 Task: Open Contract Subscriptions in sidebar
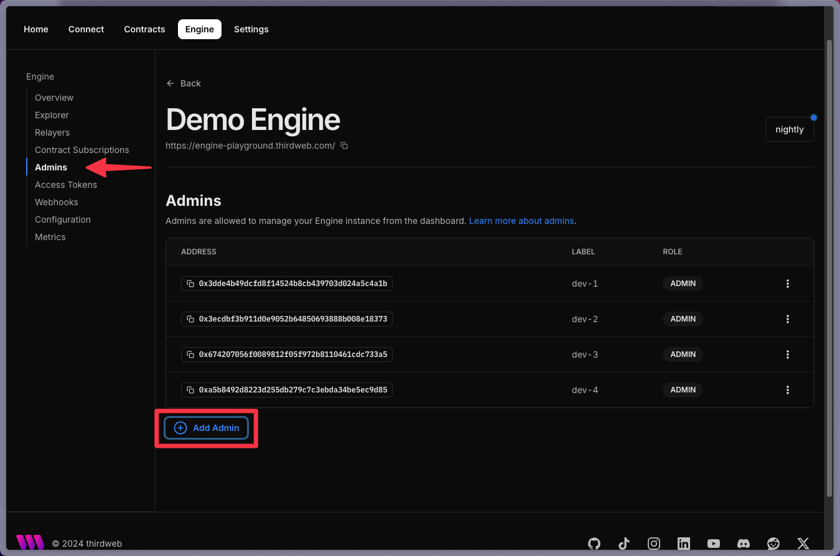click(82, 150)
